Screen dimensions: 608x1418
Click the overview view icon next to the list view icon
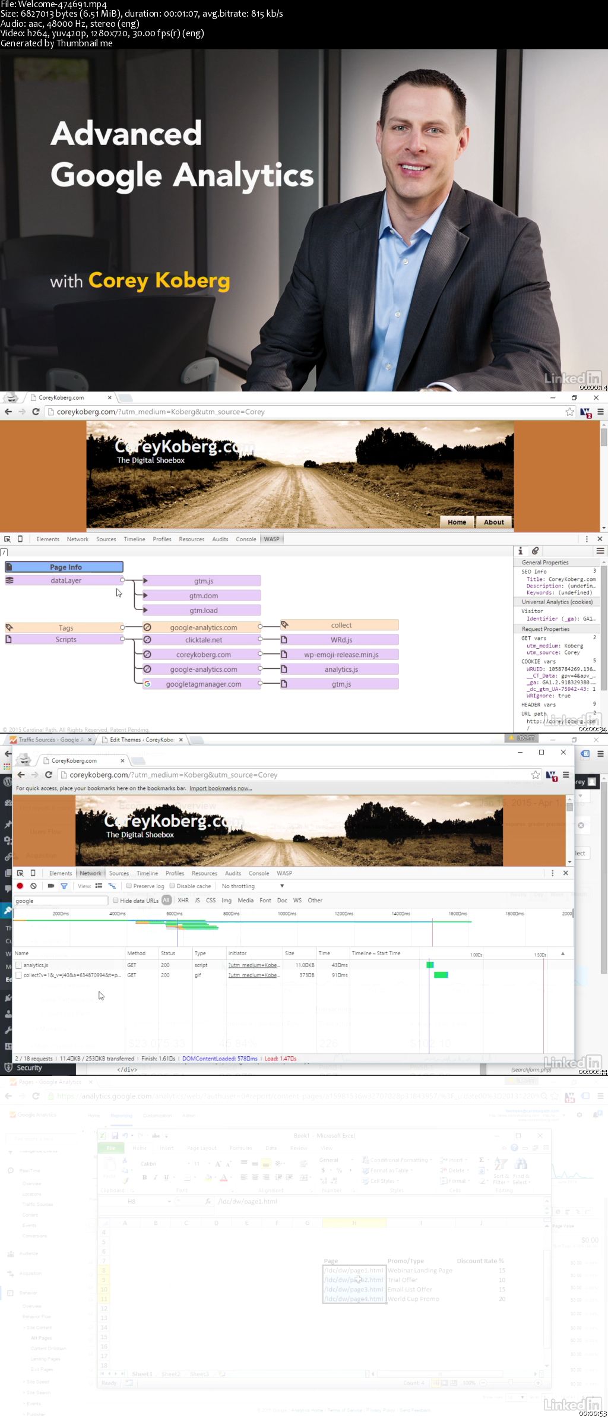tap(112, 886)
